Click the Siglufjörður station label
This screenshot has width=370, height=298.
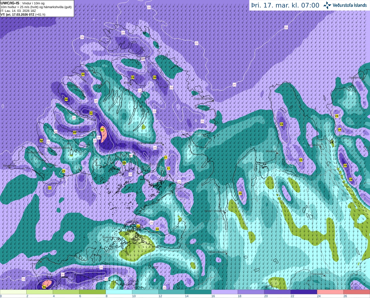(355, 78)
